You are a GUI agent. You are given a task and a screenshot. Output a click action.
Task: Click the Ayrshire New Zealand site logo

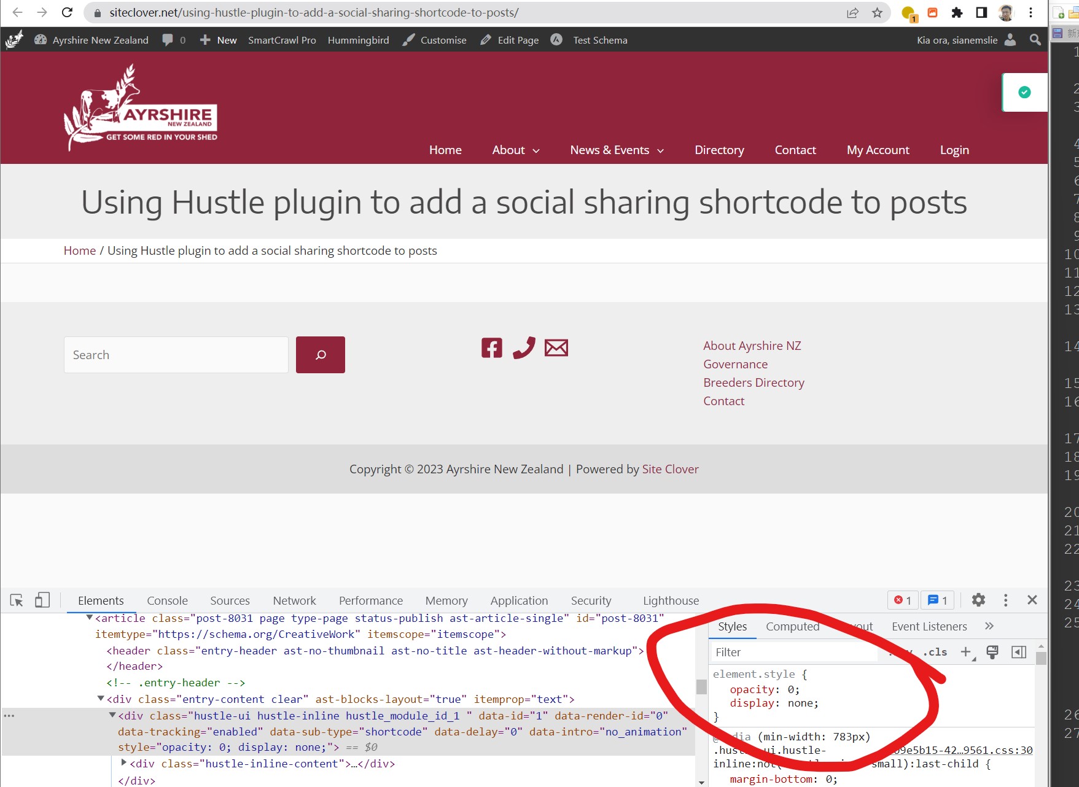[141, 107]
